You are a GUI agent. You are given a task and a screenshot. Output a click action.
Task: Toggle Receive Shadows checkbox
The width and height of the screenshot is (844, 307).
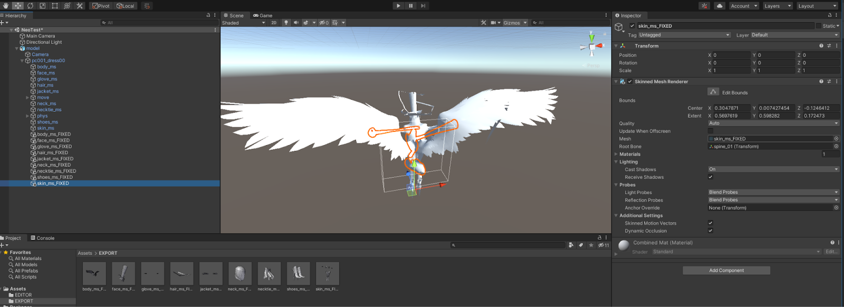click(x=711, y=177)
